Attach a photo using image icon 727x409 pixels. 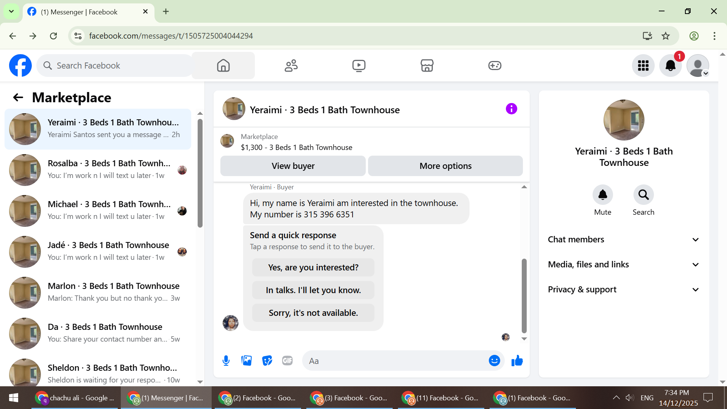coord(246,361)
